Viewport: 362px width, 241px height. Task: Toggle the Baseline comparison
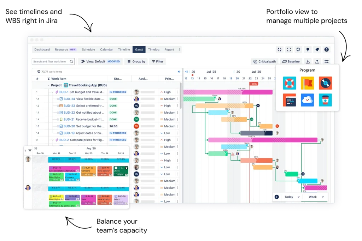(291, 61)
